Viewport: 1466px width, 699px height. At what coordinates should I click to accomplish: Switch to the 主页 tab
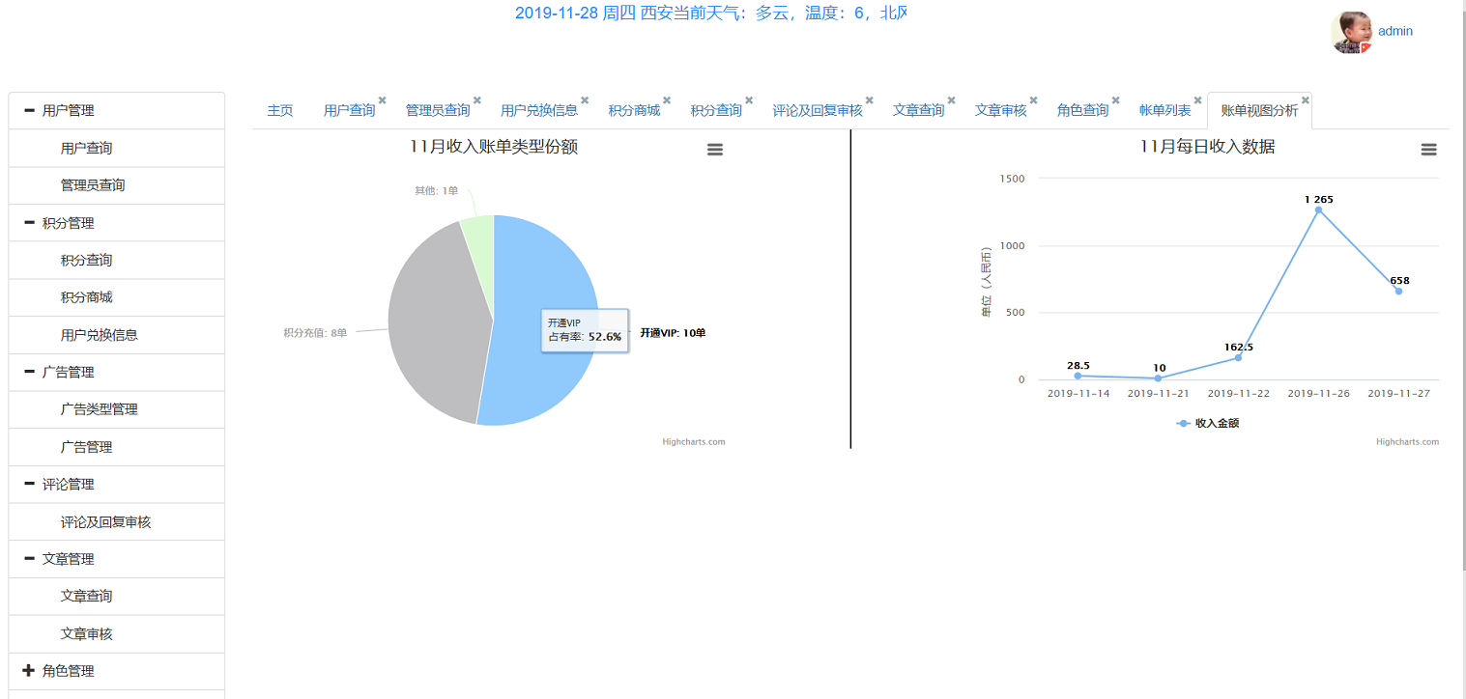tap(280, 111)
